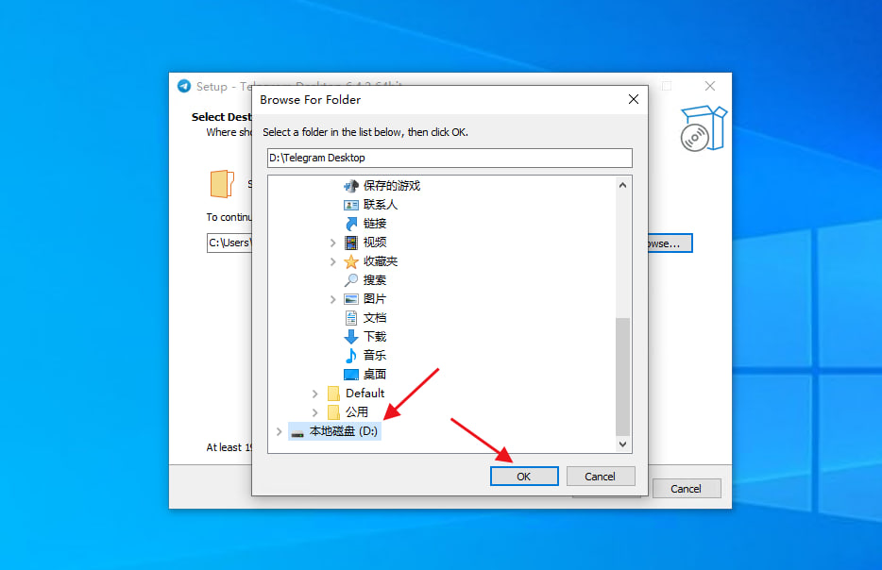Click the Downloads (下载) arrow icon
This screenshot has height=570, width=882.
tap(351, 337)
